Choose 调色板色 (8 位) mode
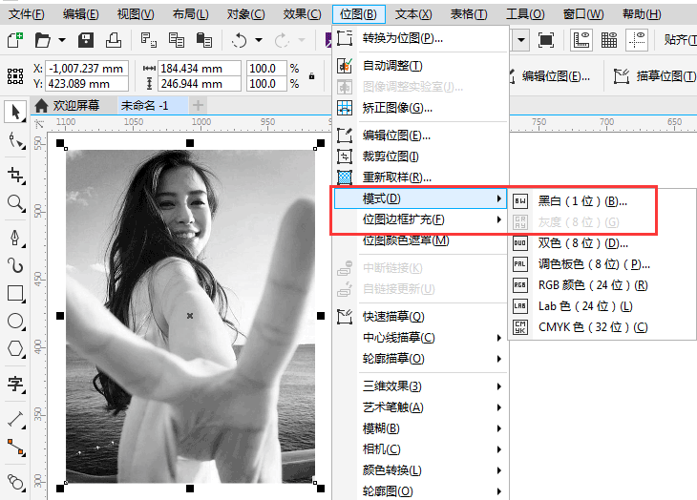 coord(602,264)
